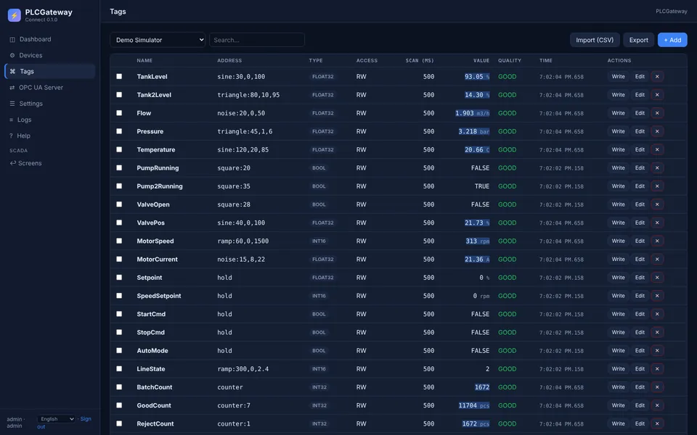Delete the MotorSpeed tag using its X icon

(657, 241)
